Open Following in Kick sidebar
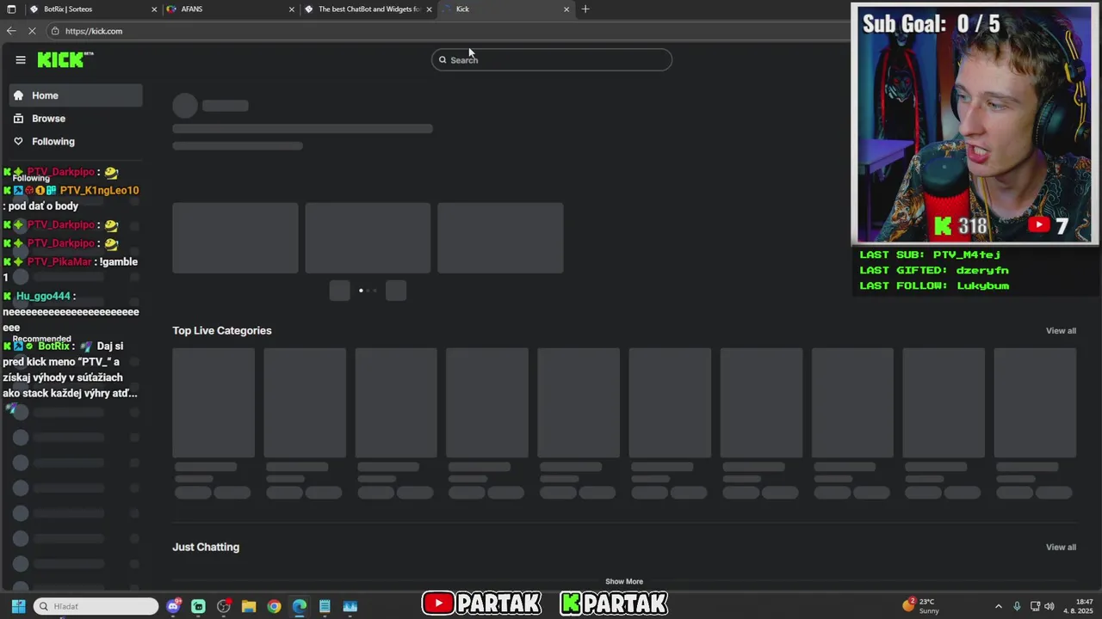 click(x=76, y=142)
